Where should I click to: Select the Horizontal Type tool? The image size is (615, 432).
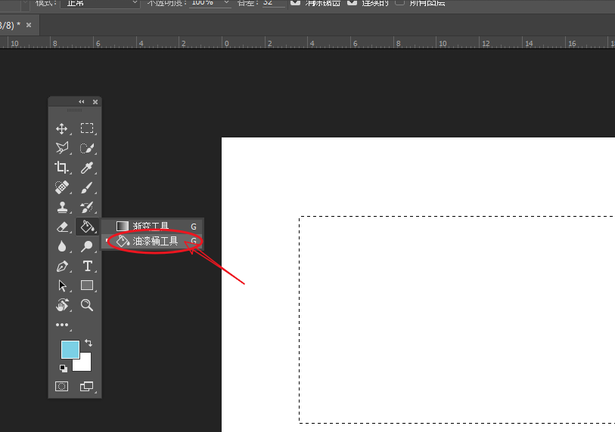(x=87, y=266)
